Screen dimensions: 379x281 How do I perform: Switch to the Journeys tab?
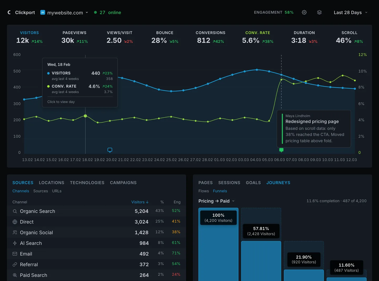coord(278,183)
